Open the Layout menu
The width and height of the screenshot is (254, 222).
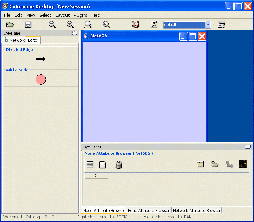(63, 15)
